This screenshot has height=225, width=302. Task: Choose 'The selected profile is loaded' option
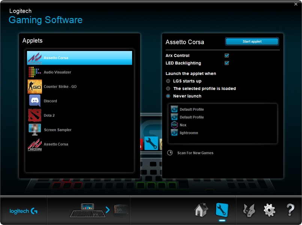click(168, 88)
